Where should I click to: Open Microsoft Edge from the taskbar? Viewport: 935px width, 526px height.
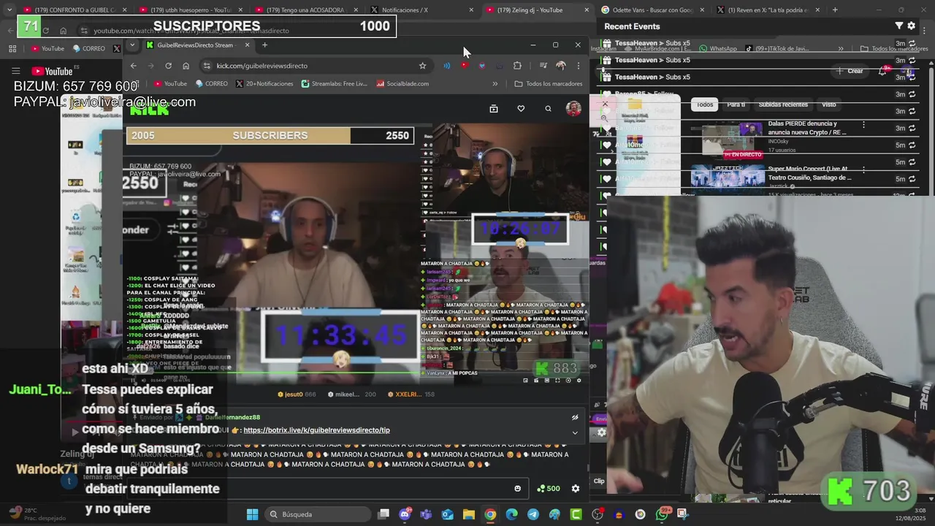coord(511,514)
